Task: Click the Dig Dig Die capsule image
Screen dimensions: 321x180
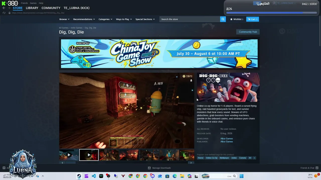Action: click(x=228, y=87)
